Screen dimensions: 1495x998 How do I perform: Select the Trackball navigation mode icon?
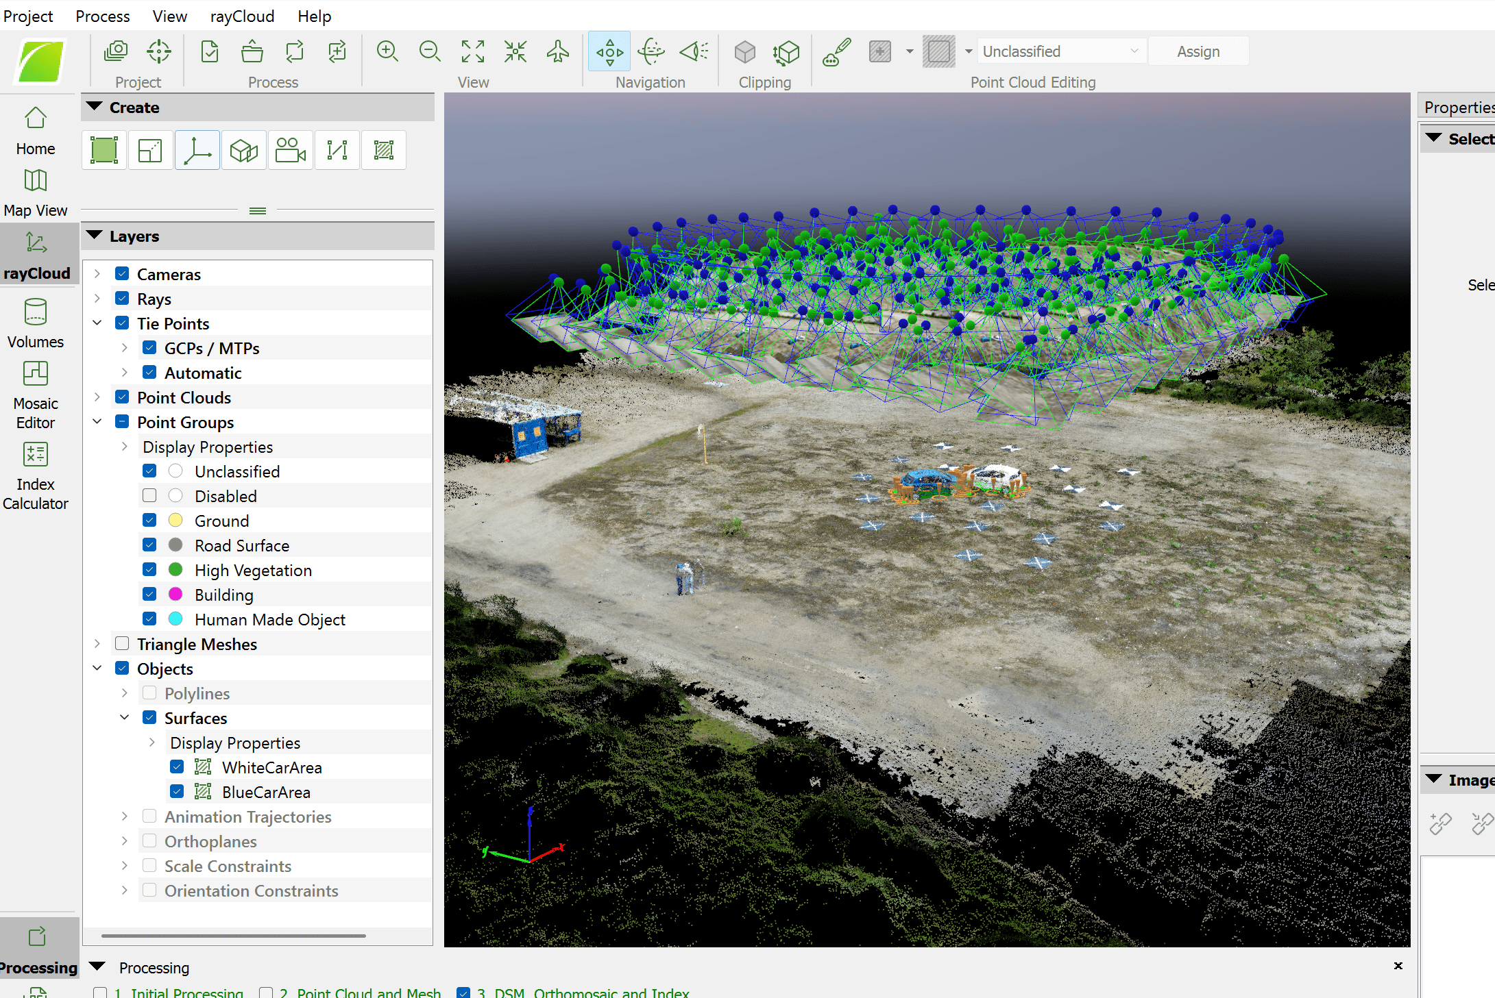pyautogui.click(x=651, y=51)
